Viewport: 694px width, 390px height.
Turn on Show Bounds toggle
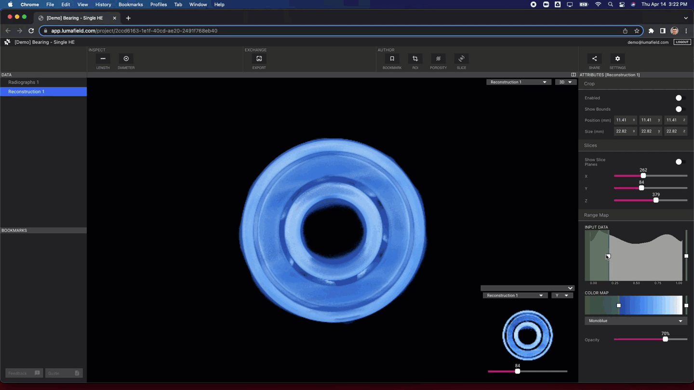[x=680, y=109]
